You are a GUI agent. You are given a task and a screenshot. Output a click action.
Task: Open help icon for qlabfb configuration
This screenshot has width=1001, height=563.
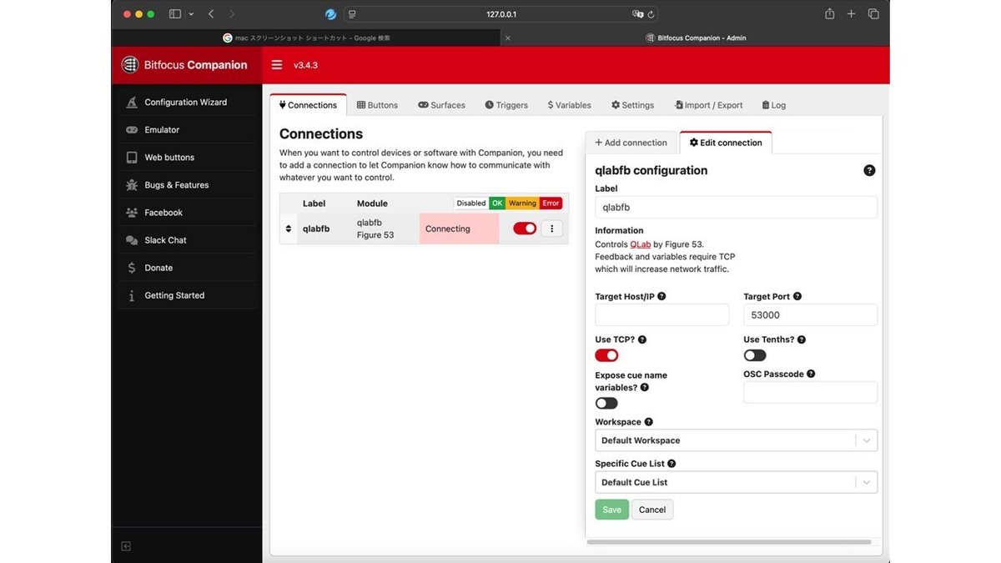[869, 170]
